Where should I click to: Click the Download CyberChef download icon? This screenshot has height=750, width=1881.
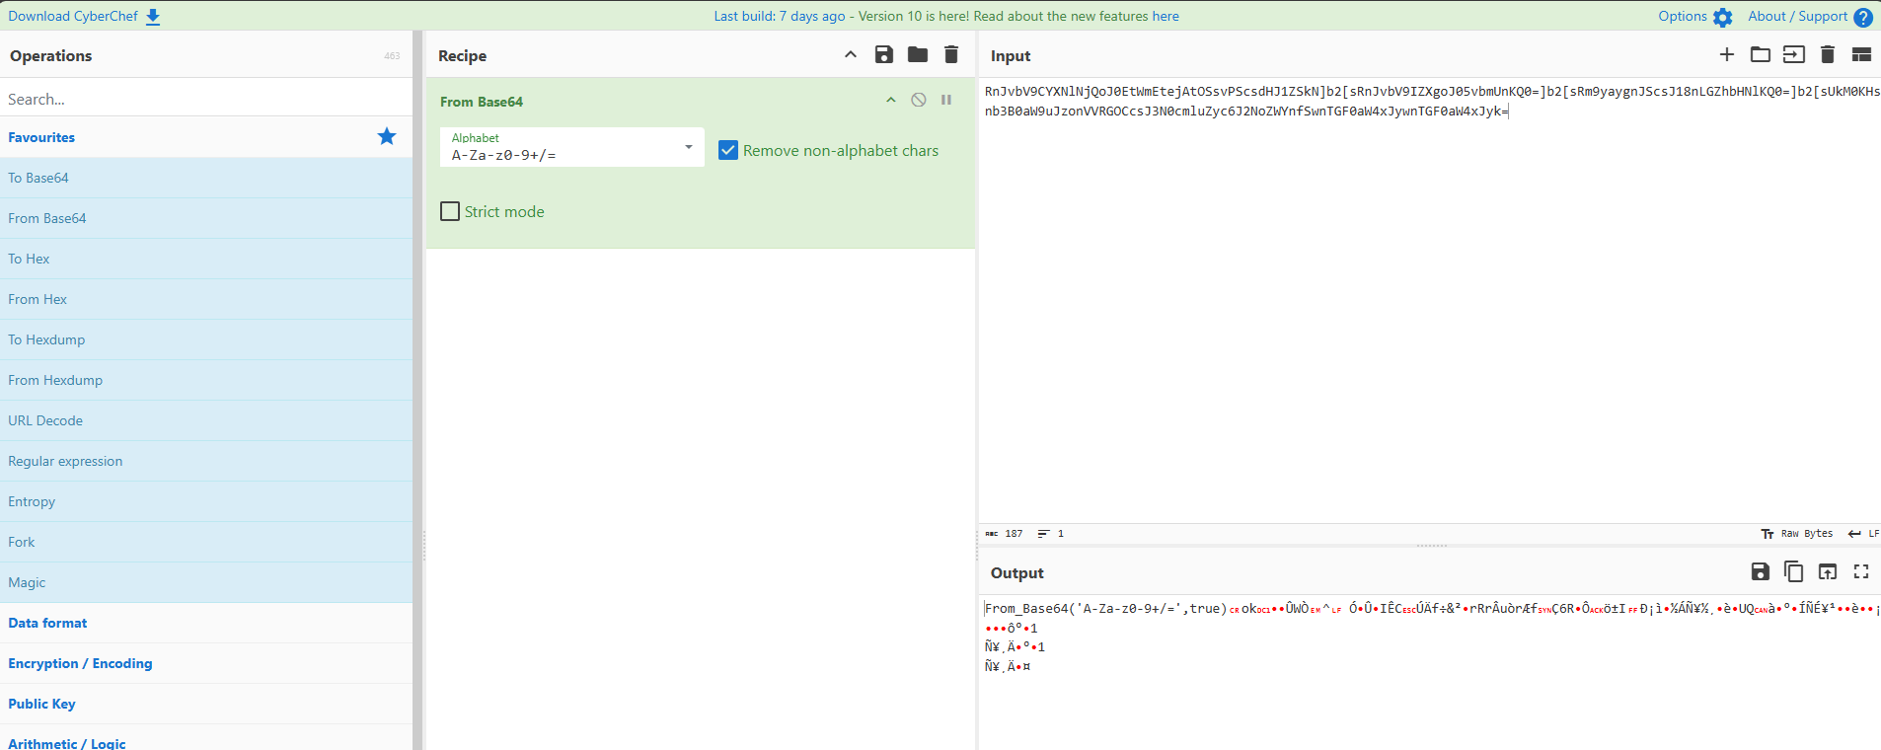click(x=153, y=17)
